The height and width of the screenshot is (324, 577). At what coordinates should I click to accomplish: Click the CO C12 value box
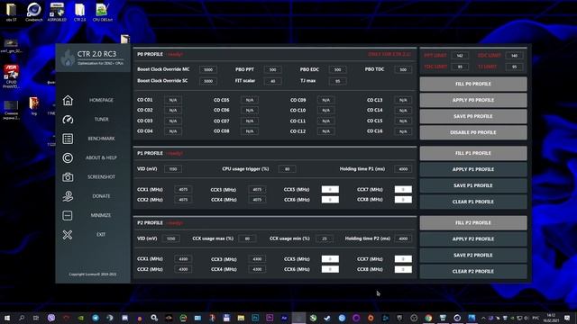(x=326, y=131)
